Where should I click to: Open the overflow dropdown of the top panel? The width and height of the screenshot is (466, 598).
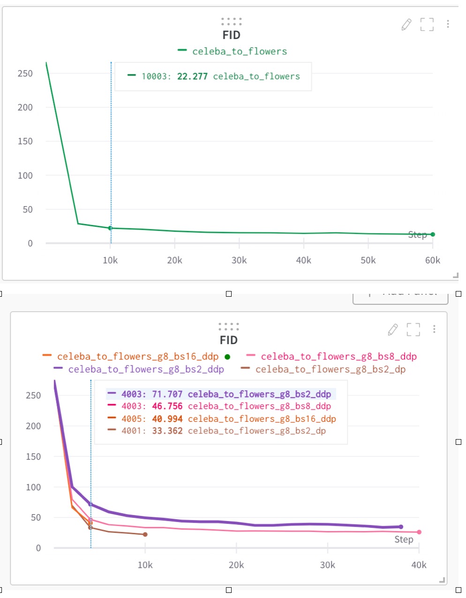pos(448,24)
